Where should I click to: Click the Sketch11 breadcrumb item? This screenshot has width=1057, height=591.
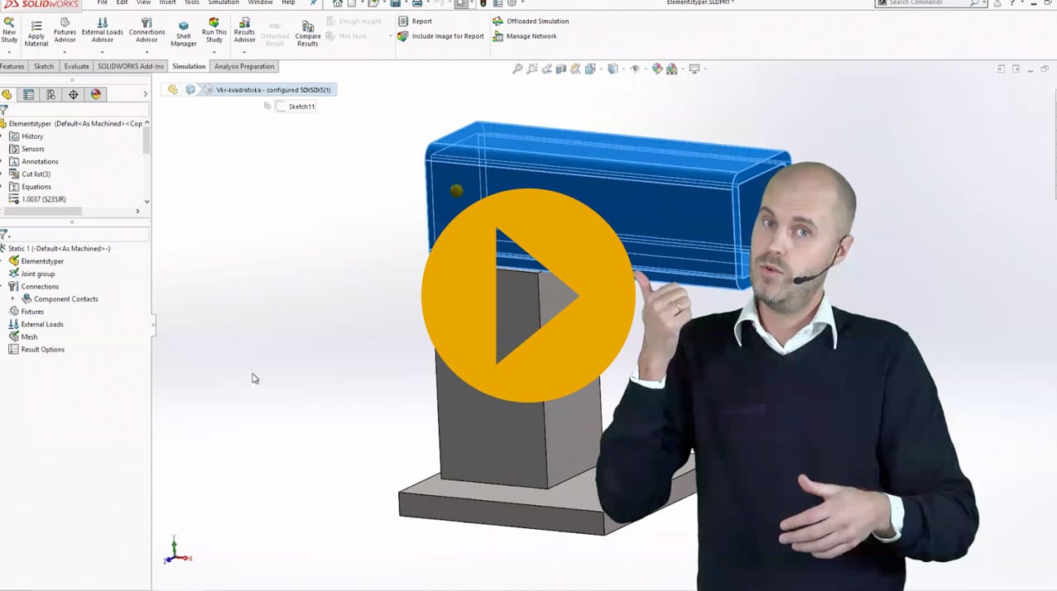(295, 107)
